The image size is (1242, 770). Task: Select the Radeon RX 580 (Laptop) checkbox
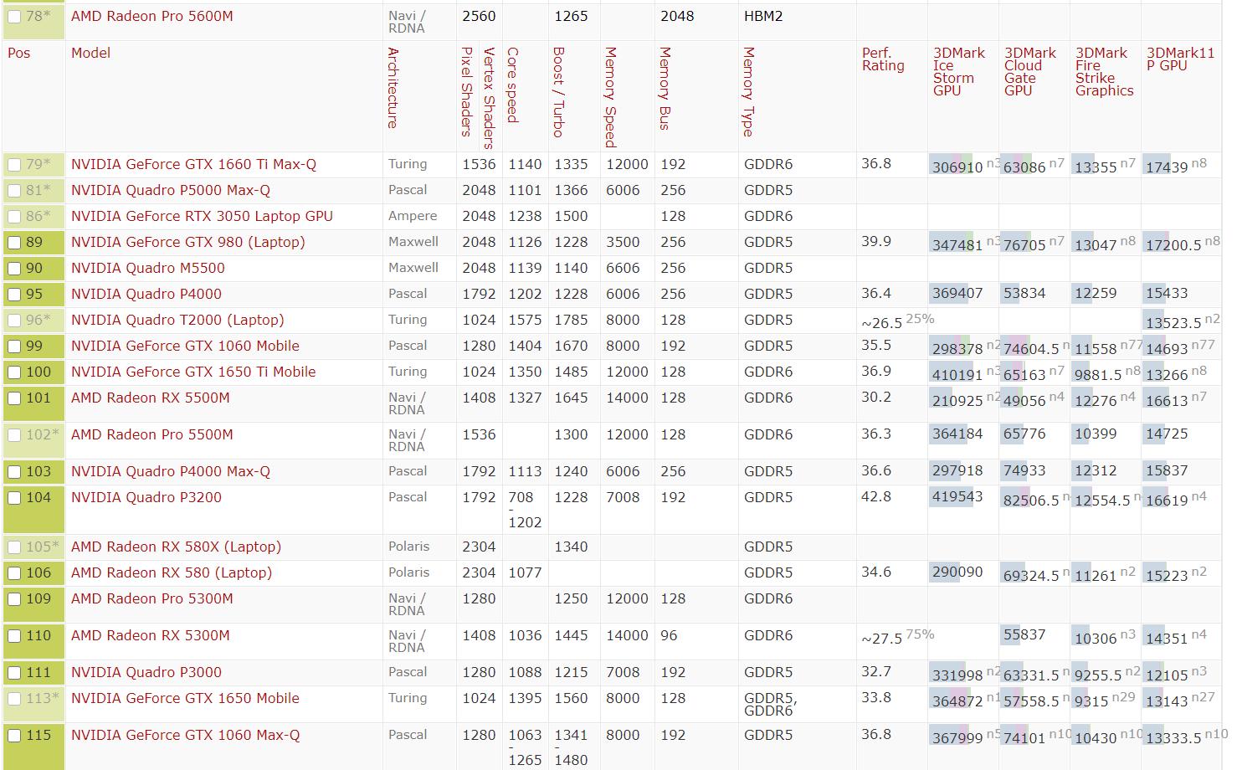tap(14, 573)
